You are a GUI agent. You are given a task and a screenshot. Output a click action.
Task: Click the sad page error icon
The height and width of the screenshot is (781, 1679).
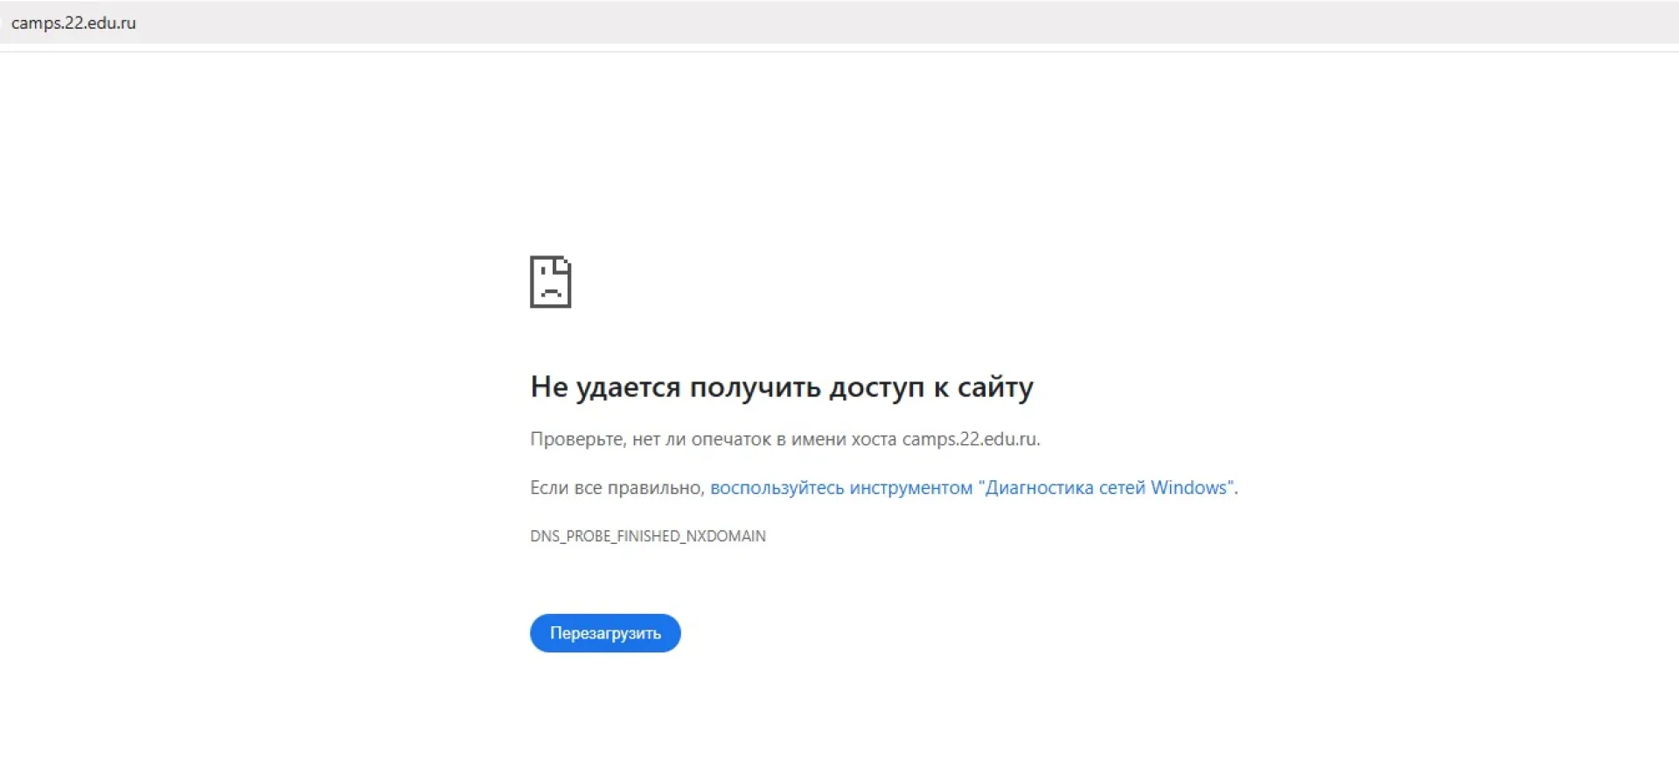(x=550, y=282)
